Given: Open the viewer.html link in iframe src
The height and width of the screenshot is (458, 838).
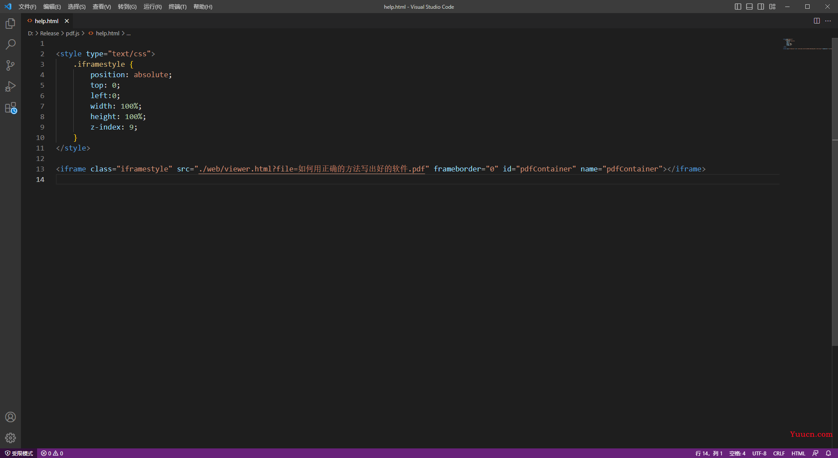Looking at the screenshot, I should tap(312, 169).
